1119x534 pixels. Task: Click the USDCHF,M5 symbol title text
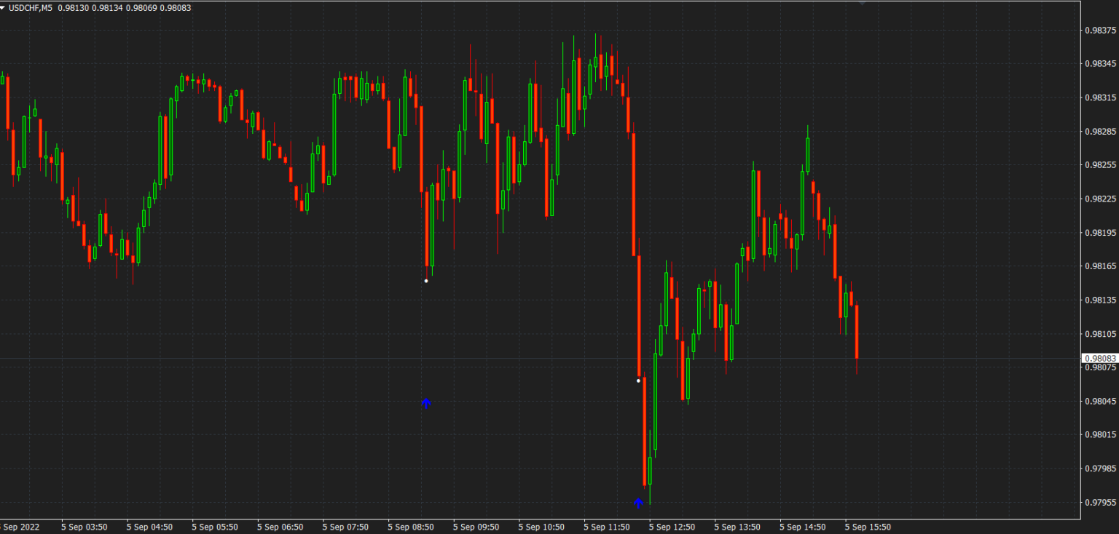[31, 7]
